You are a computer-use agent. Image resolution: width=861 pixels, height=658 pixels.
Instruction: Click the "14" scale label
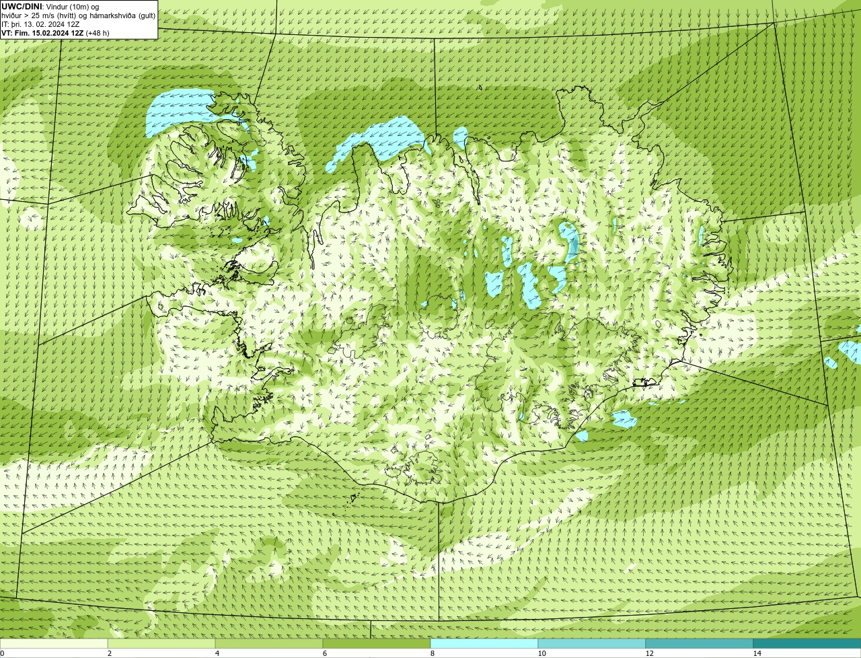point(757,653)
